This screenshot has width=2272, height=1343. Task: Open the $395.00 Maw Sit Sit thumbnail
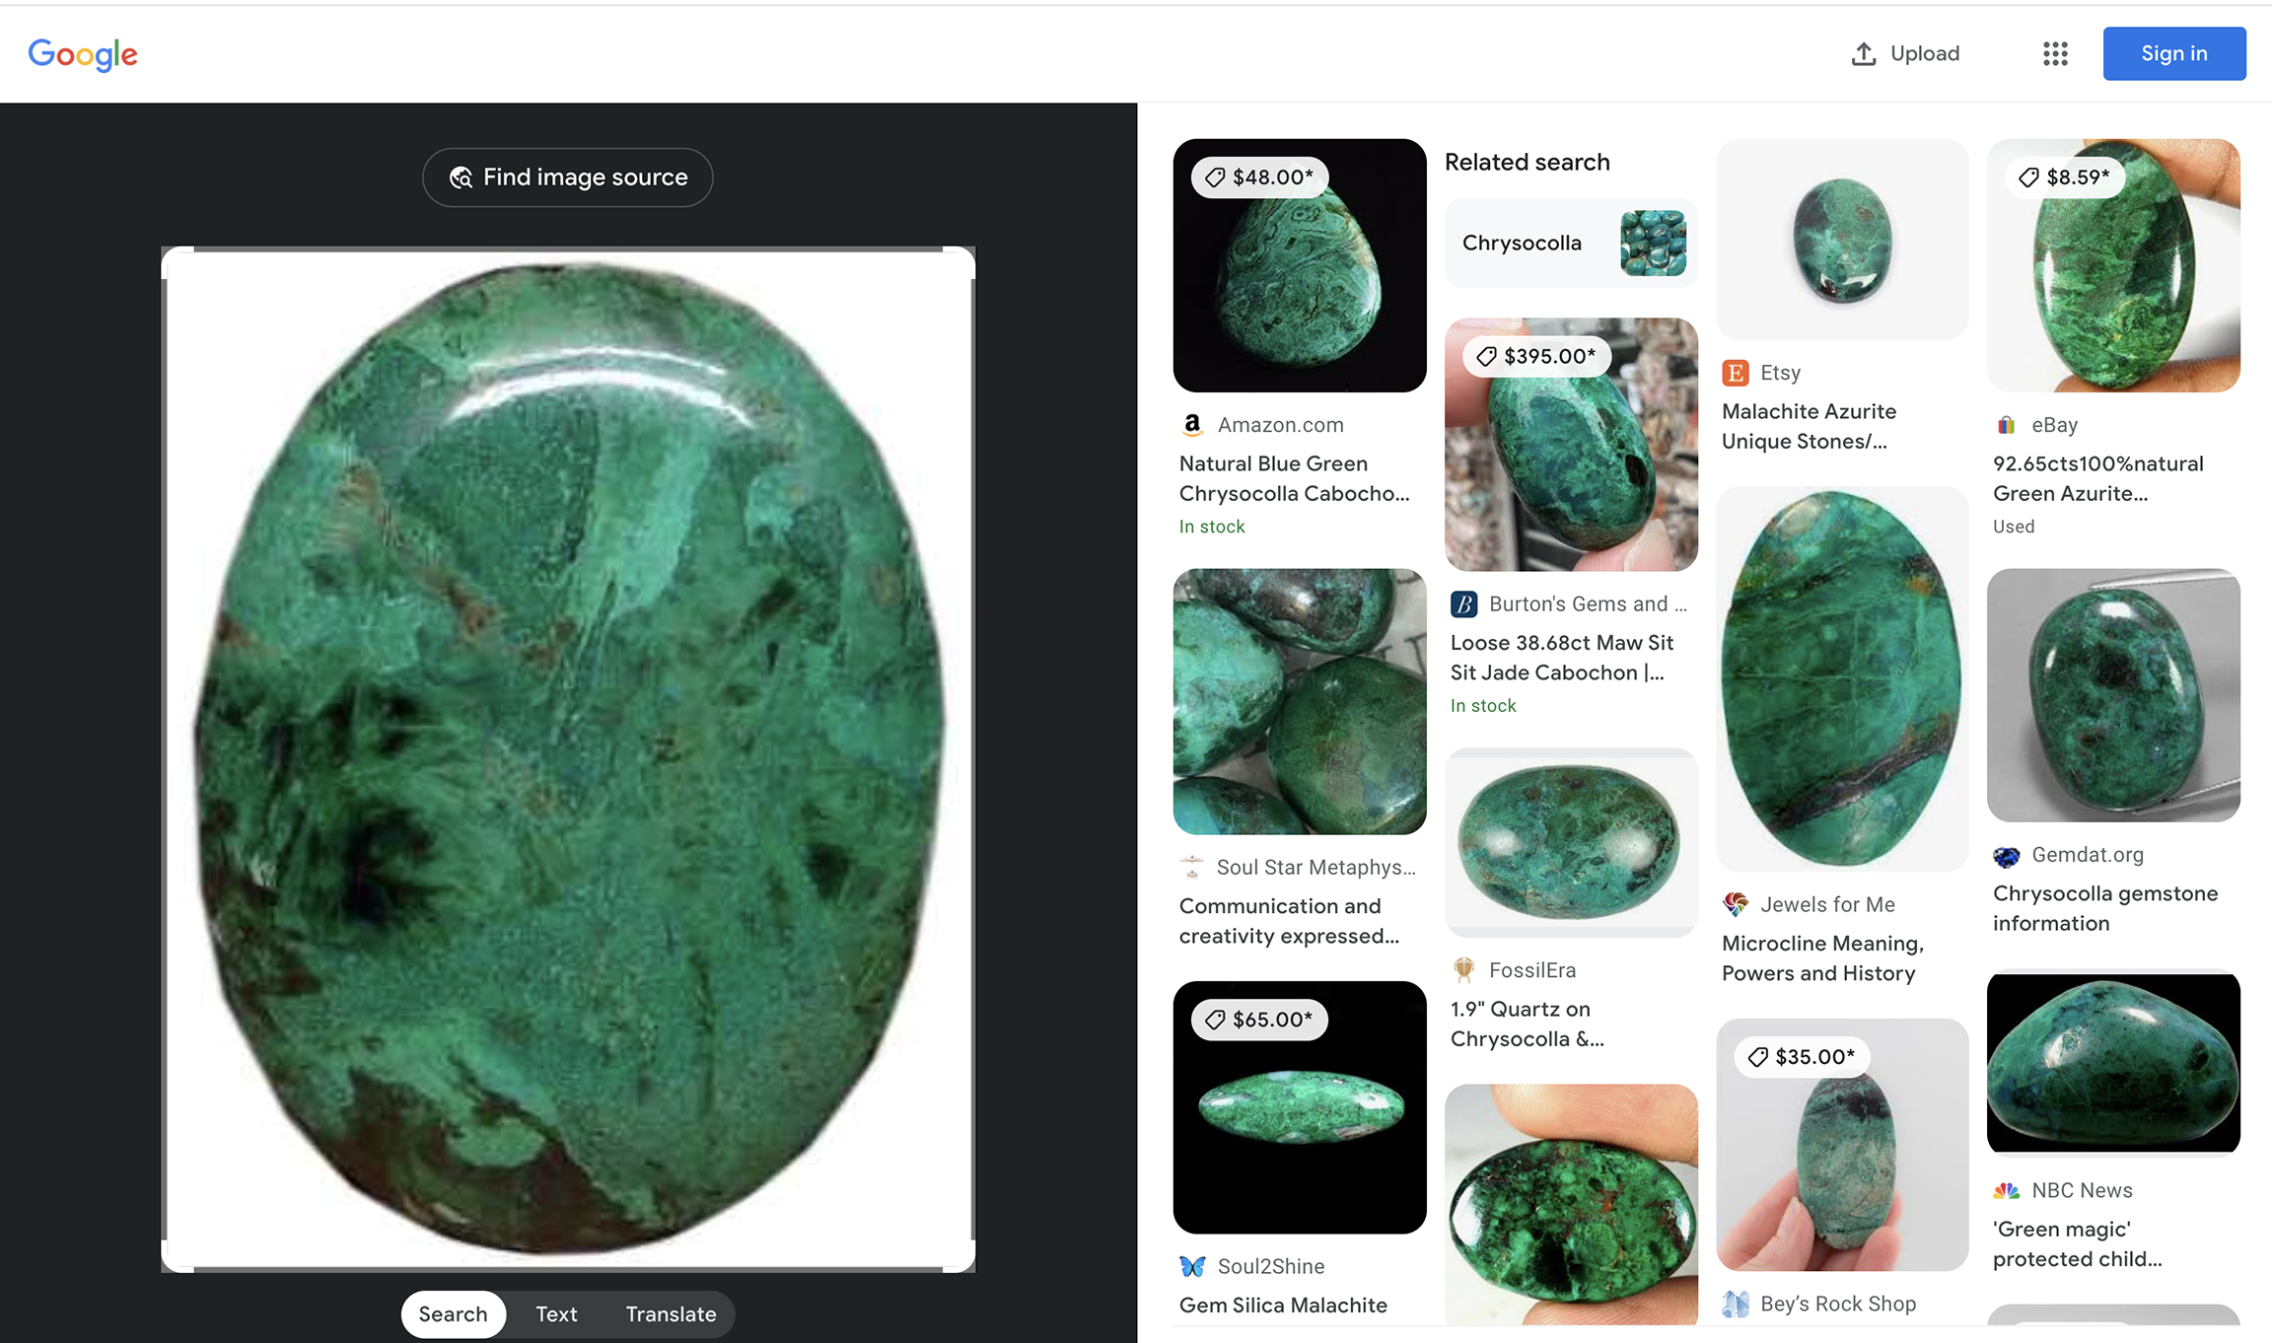tap(1570, 444)
